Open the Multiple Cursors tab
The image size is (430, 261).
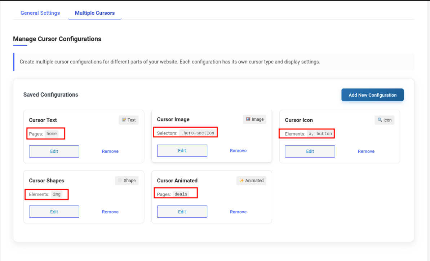(x=94, y=13)
